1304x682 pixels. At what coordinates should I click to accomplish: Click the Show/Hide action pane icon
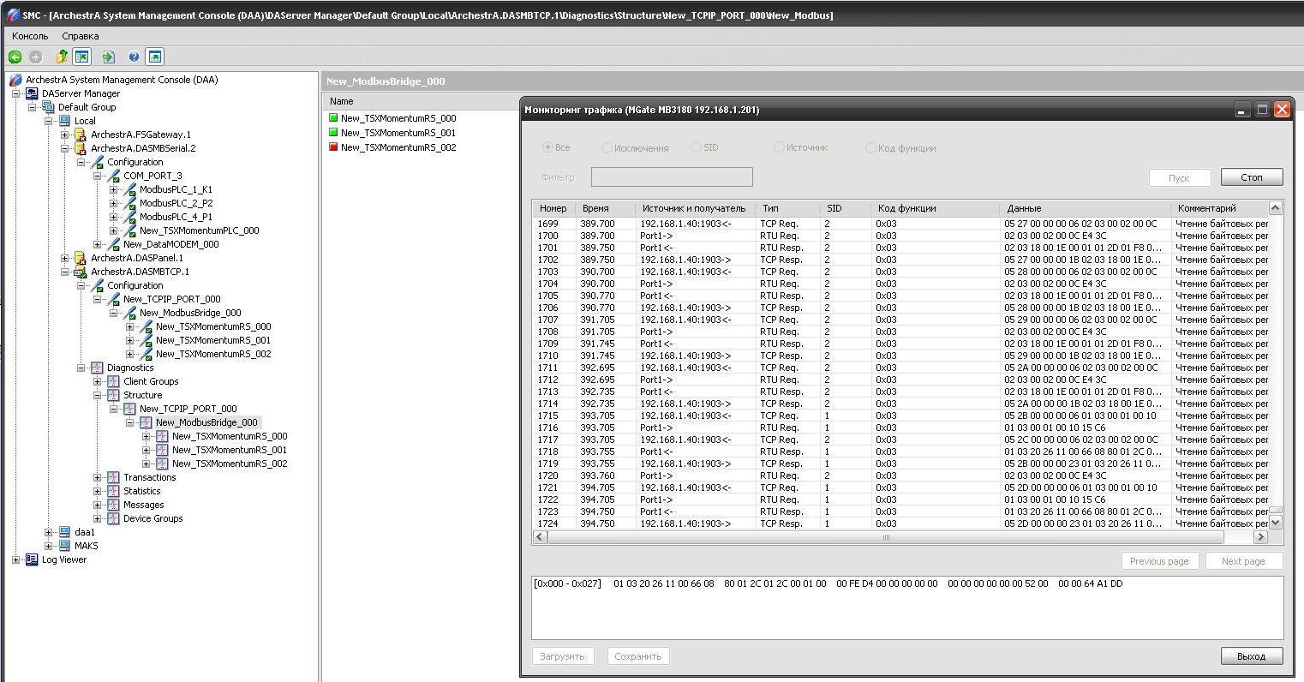155,57
